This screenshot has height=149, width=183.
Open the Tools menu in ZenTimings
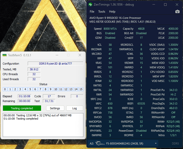(x=102, y=12)
